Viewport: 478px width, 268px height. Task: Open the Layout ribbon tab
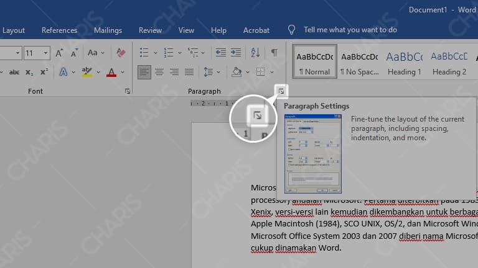14,30
